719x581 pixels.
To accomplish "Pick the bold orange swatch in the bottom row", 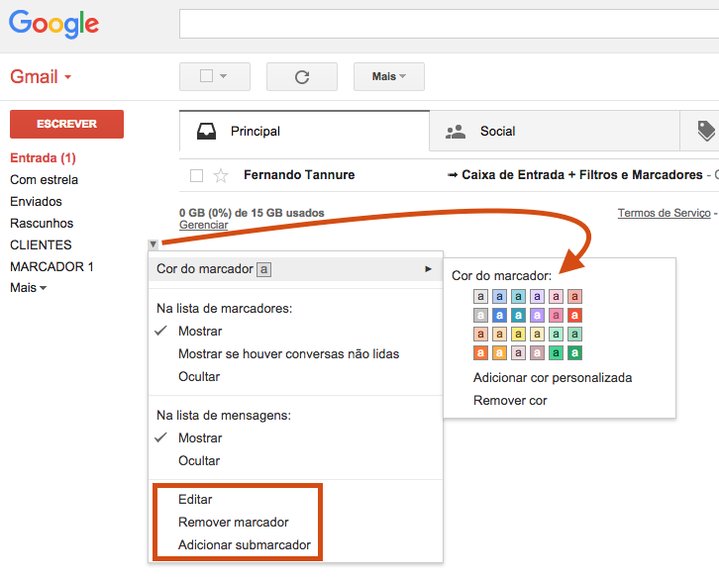I will point(480,352).
